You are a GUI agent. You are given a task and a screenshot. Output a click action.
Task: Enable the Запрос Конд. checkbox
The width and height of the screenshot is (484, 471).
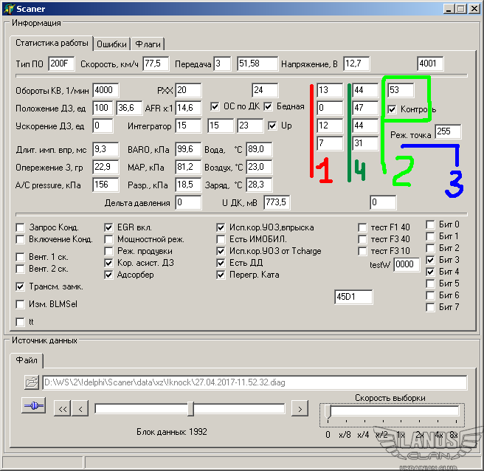pyautogui.click(x=20, y=228)
